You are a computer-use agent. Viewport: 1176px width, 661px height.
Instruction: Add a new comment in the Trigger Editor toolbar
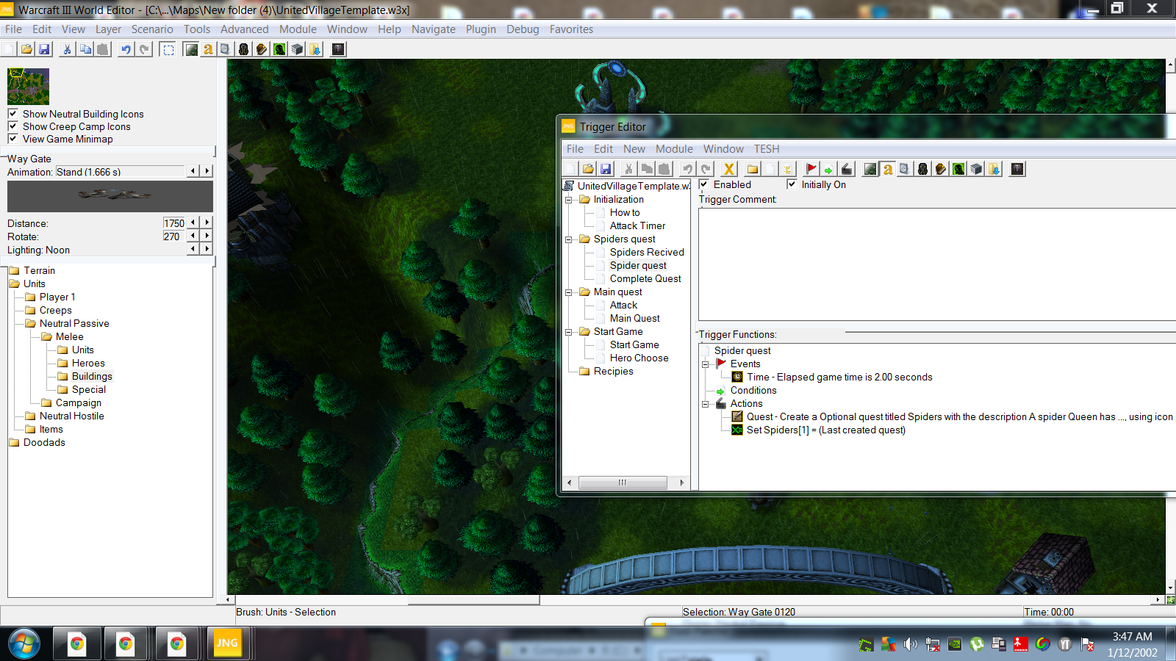pyautogui.click(x=787, y=169)
